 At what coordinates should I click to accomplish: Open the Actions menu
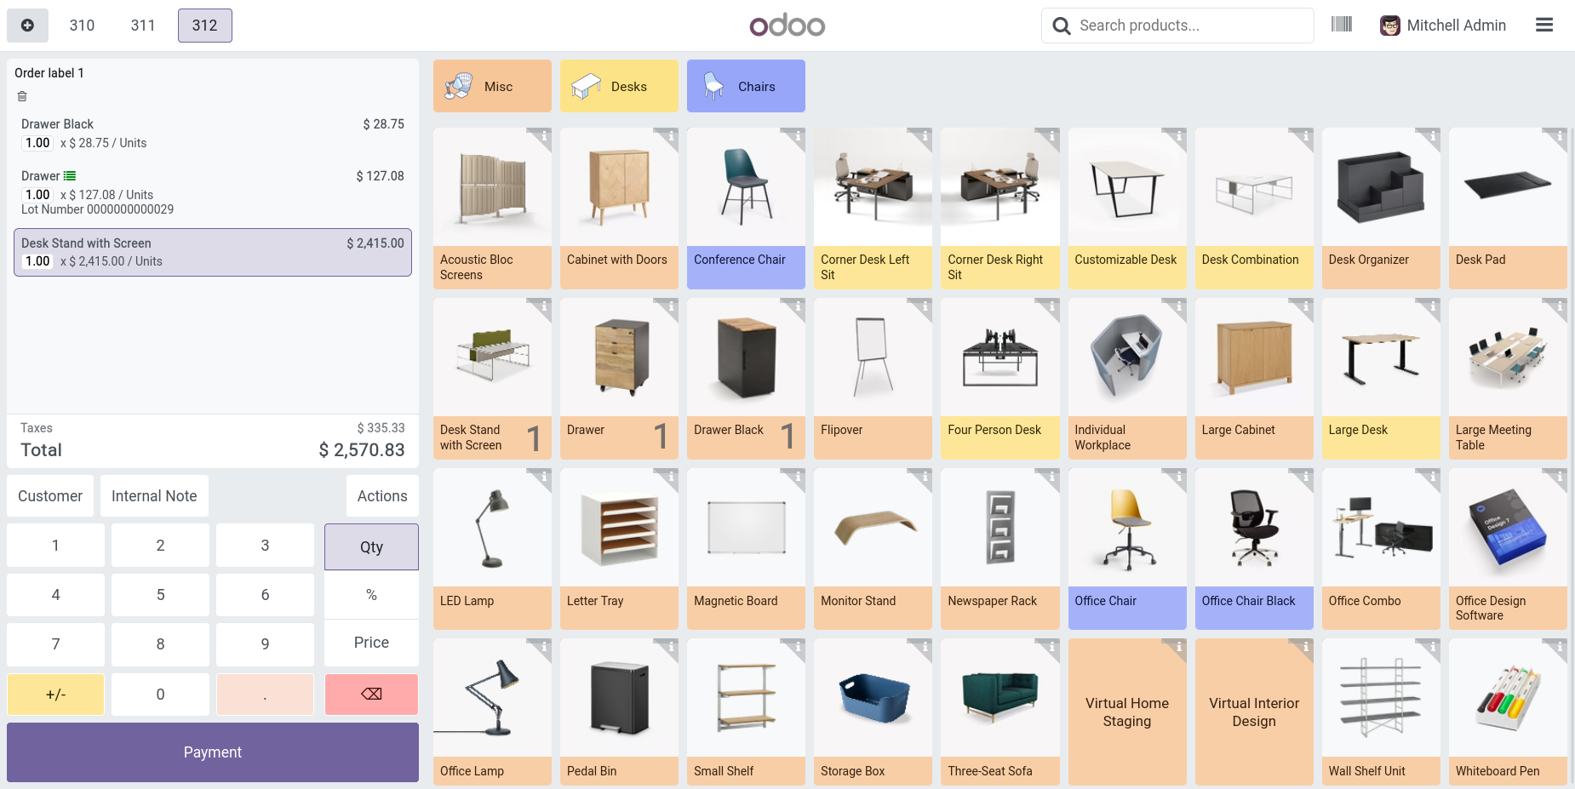click(x=382, y=496)
